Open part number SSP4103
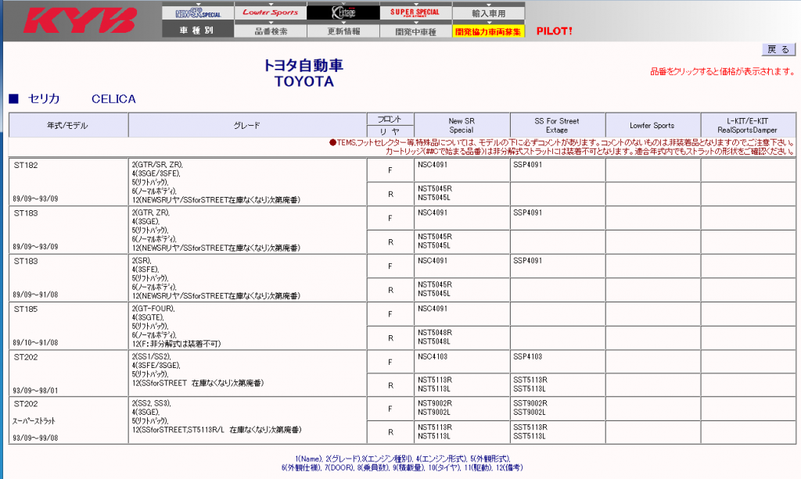 pyautogui.click(x=528, y=356)
